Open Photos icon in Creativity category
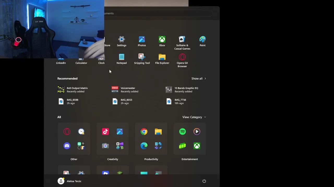This screenshot has width=334, height=187. (120, 132)
